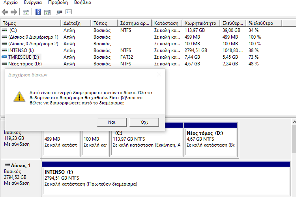Click the 5,45 GB free space cell

tap(230, 57)
